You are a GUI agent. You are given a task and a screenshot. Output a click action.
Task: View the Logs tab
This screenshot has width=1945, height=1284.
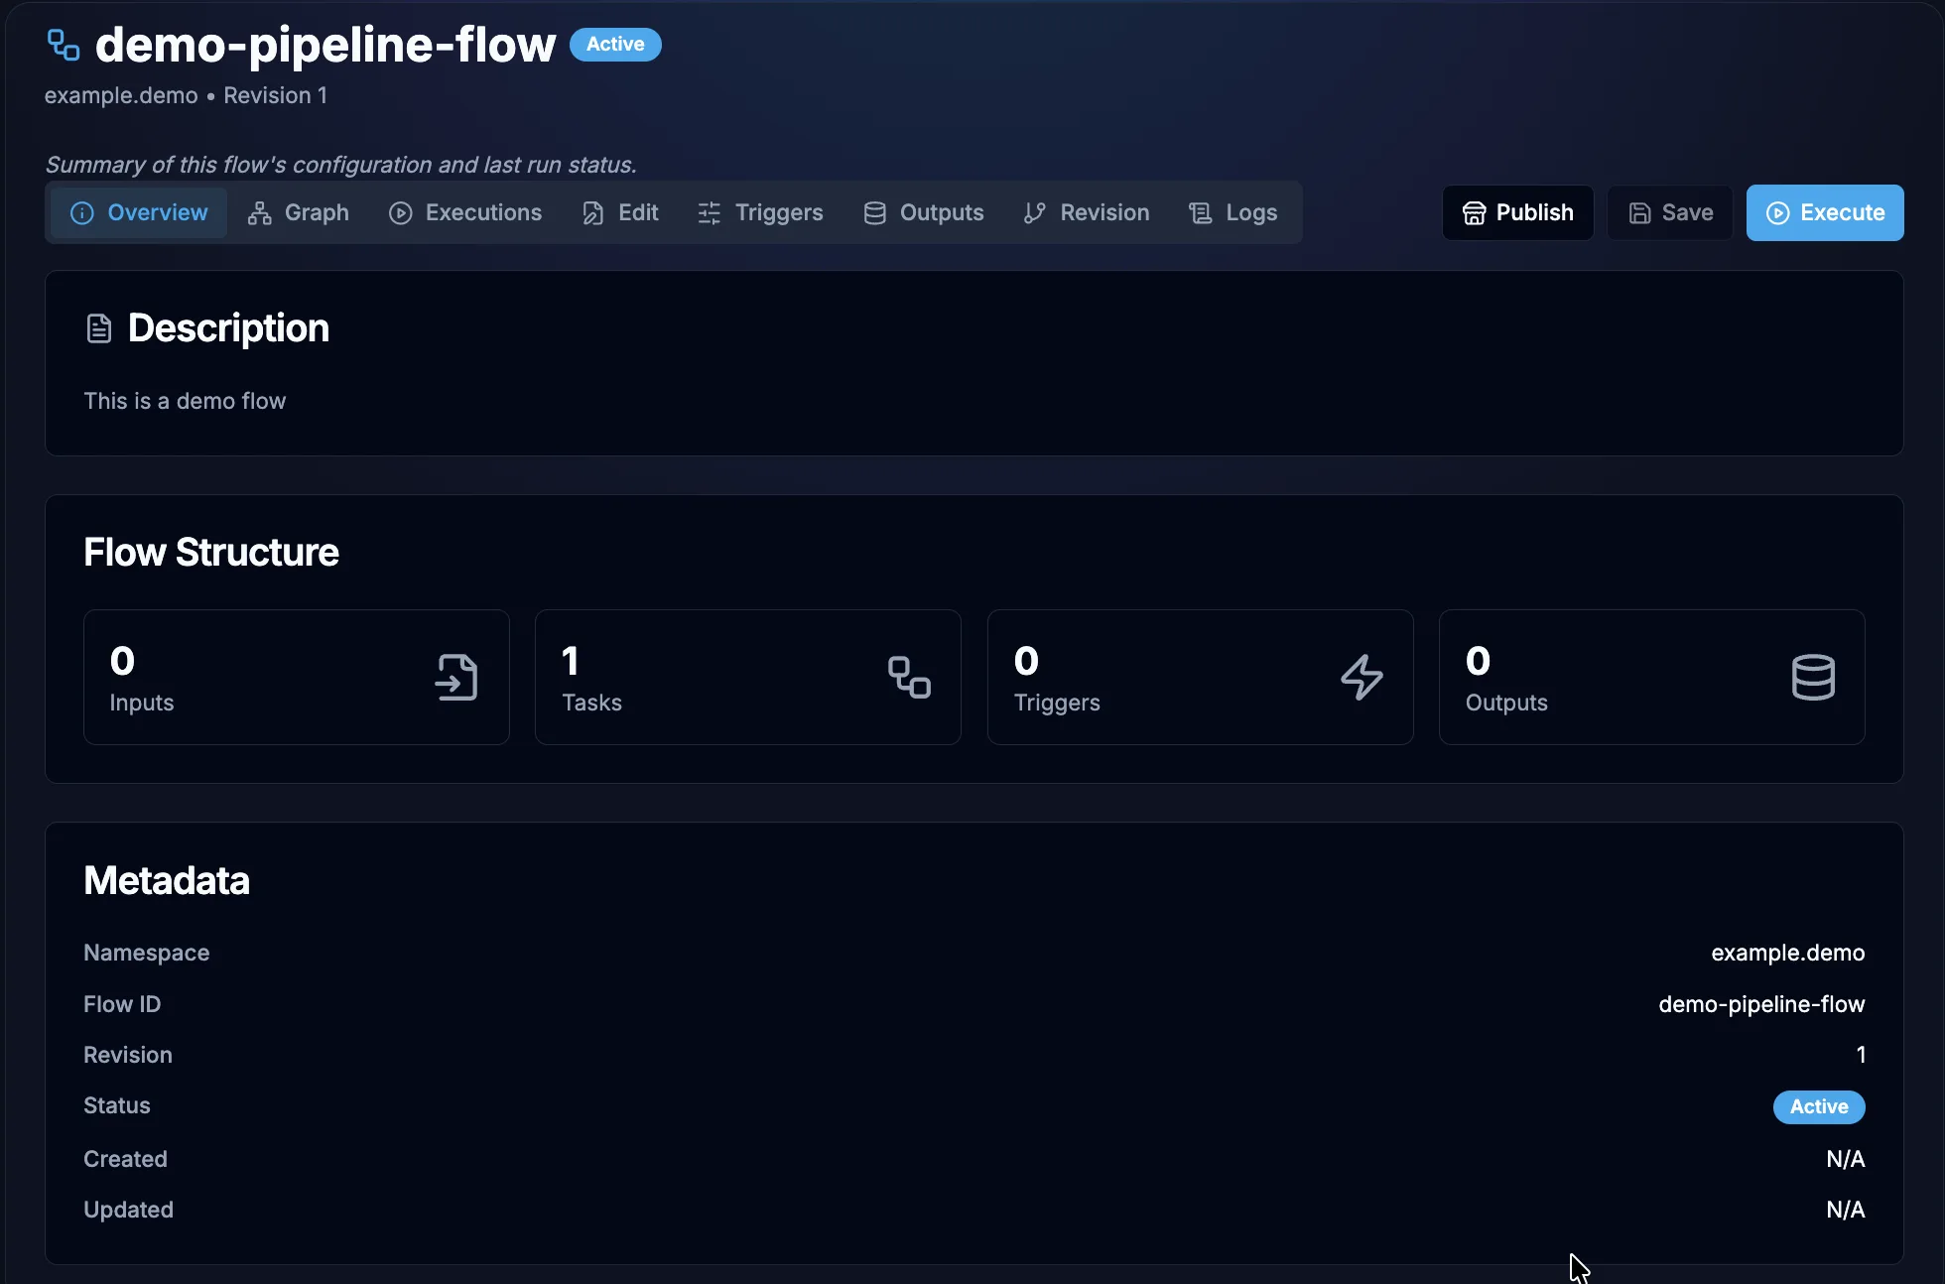click(x=1233, y=213)
